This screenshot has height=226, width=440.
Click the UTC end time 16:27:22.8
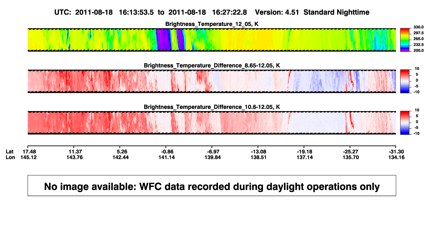pos(229,12)
